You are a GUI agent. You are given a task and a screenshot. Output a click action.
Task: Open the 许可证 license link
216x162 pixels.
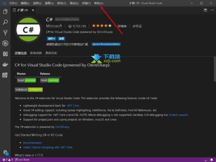coord(137,26)
